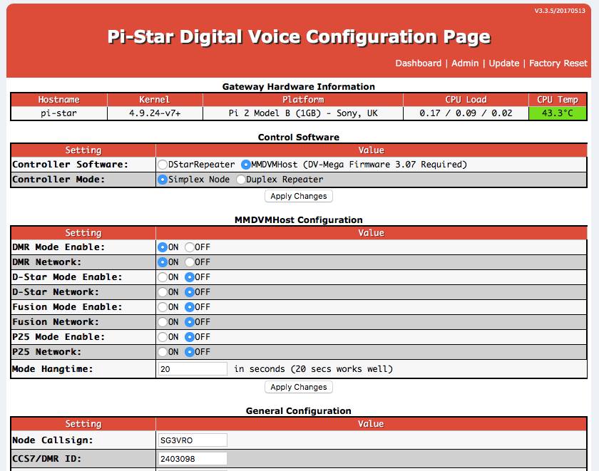This screenshot has height=471, width=599.
Task: Click CPU Load value 0.17 / 0.09 / 0.02
Action: pos(466,113)
